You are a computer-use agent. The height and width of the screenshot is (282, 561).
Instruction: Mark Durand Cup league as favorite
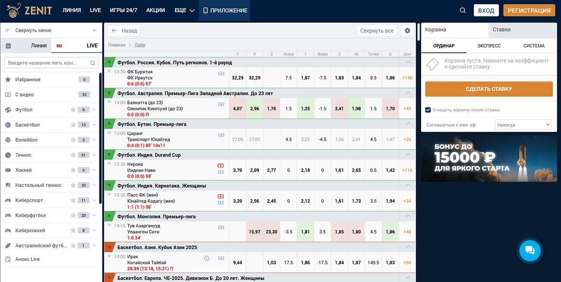pos(109,155)
